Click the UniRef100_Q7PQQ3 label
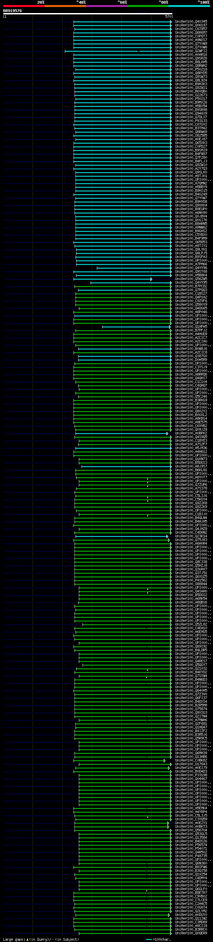The image size is (213, 942). [191, 290]
